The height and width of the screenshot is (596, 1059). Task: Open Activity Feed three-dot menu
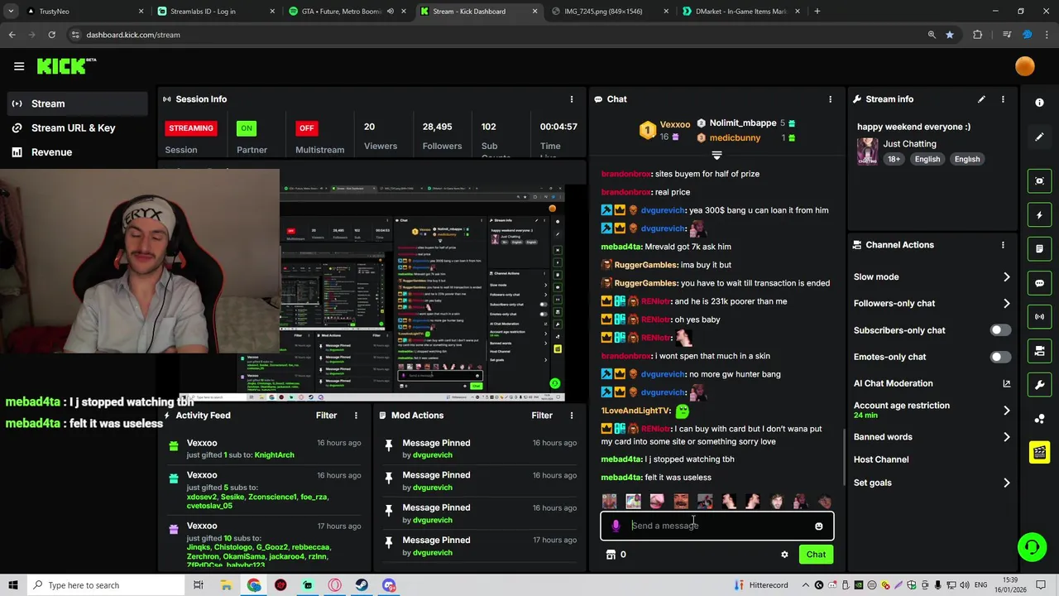pyautogui.click(x=356, y=416)
